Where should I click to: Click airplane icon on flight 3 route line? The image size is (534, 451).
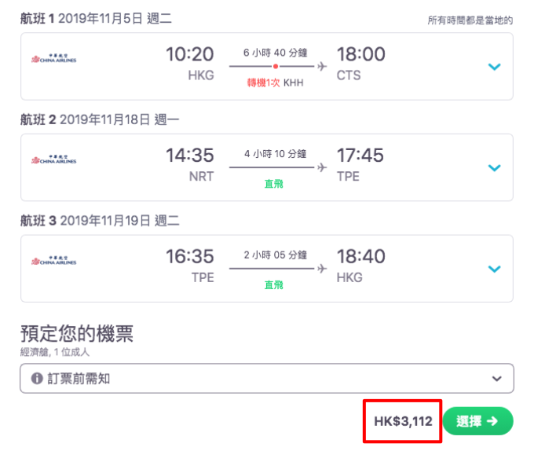pyautogui.click(x=322, y=269)
